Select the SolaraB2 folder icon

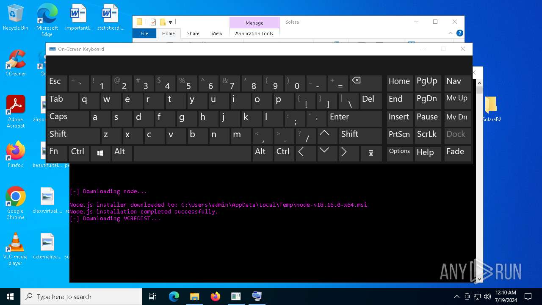491,109
